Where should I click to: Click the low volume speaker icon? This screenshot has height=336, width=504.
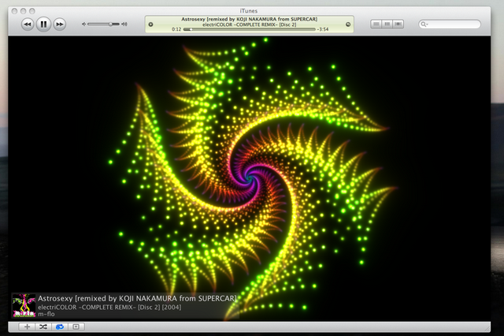pyautogui.click(x=83, y=24)
